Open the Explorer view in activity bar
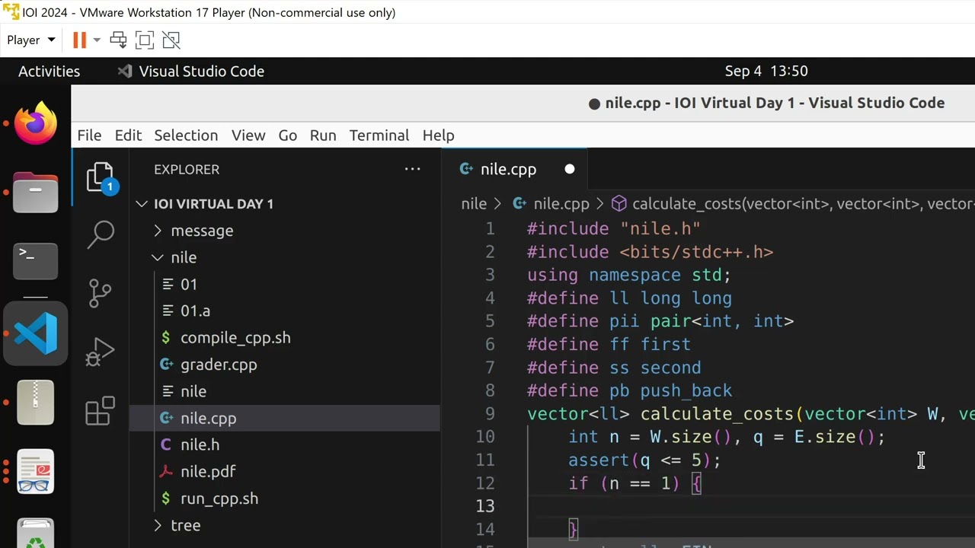The width and height of the screenshot is (975, 548). click(x=101, y=178)
